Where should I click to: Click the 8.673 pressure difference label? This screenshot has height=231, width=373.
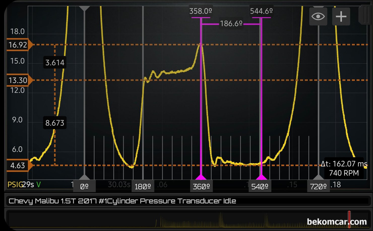pyautogui.click(x=55, y=123)
